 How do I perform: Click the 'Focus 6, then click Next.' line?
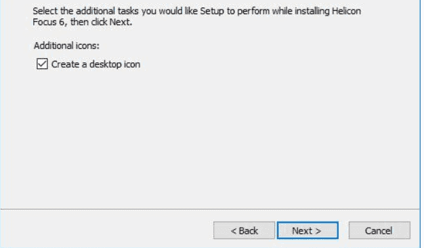(x=82, y=22)
